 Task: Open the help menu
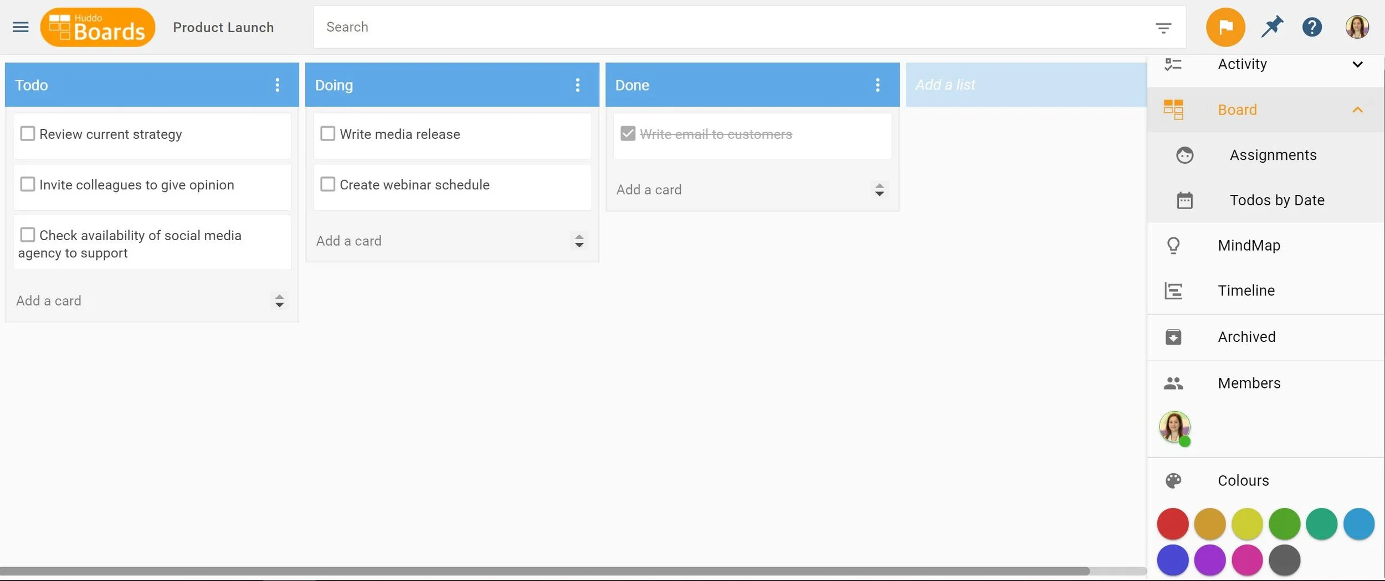tap(1312, 27)
